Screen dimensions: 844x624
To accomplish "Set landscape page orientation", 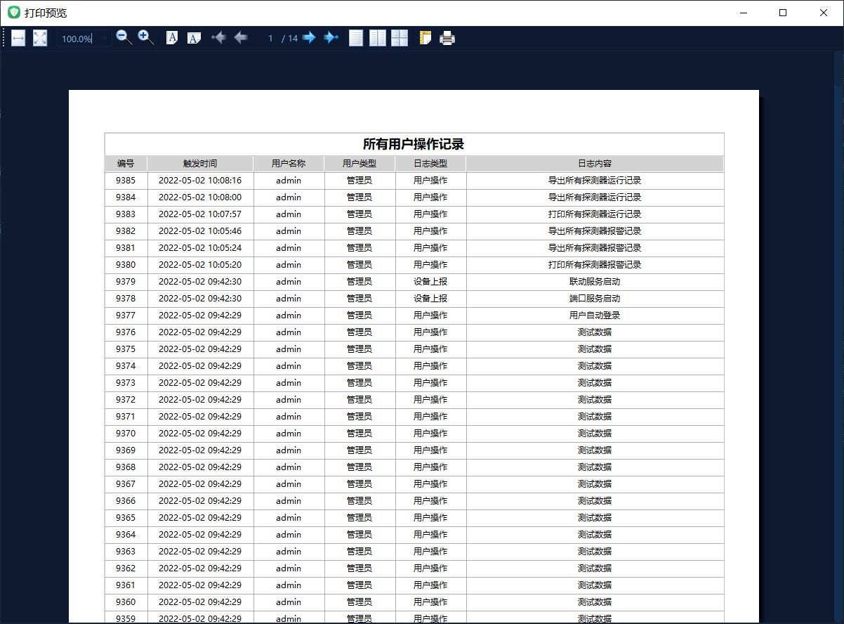I will 194,38.
